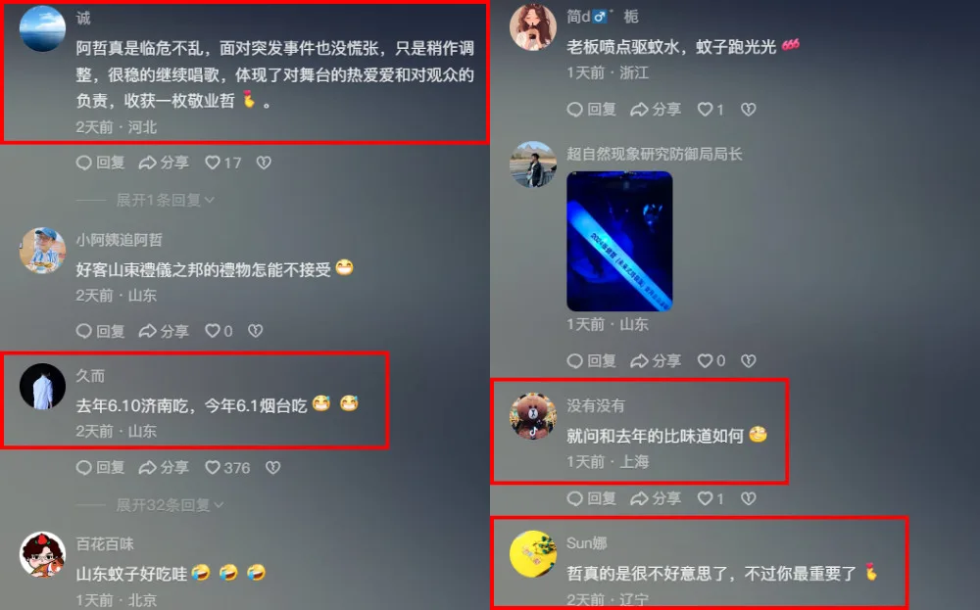
Task: Share 诚's comment from 河北
Action: point(164,163)
